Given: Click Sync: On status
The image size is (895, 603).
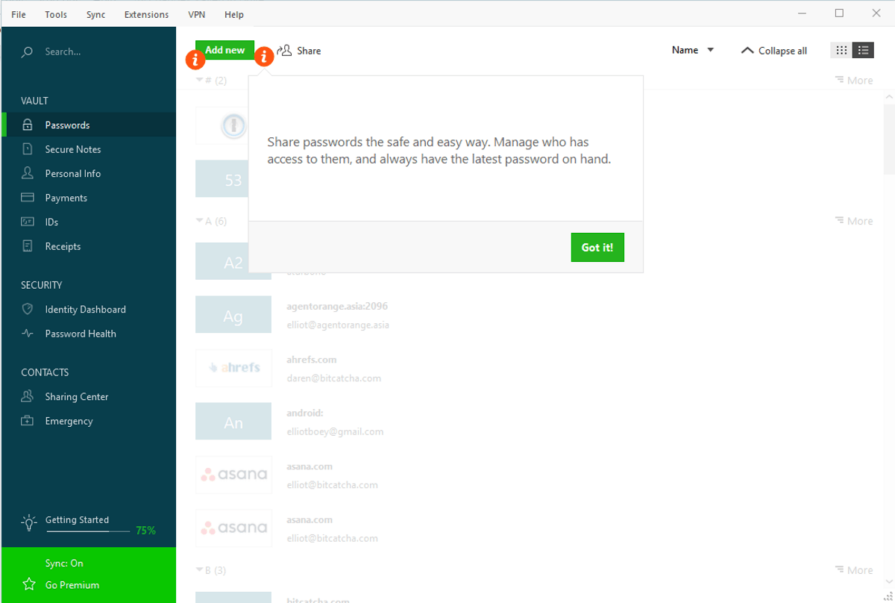Looking at the screenshot, I should [x=64, y=563].
